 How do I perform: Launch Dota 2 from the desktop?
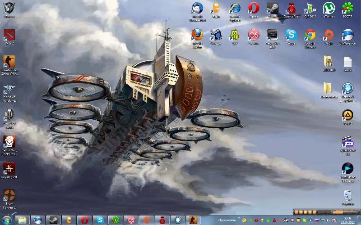9,37
